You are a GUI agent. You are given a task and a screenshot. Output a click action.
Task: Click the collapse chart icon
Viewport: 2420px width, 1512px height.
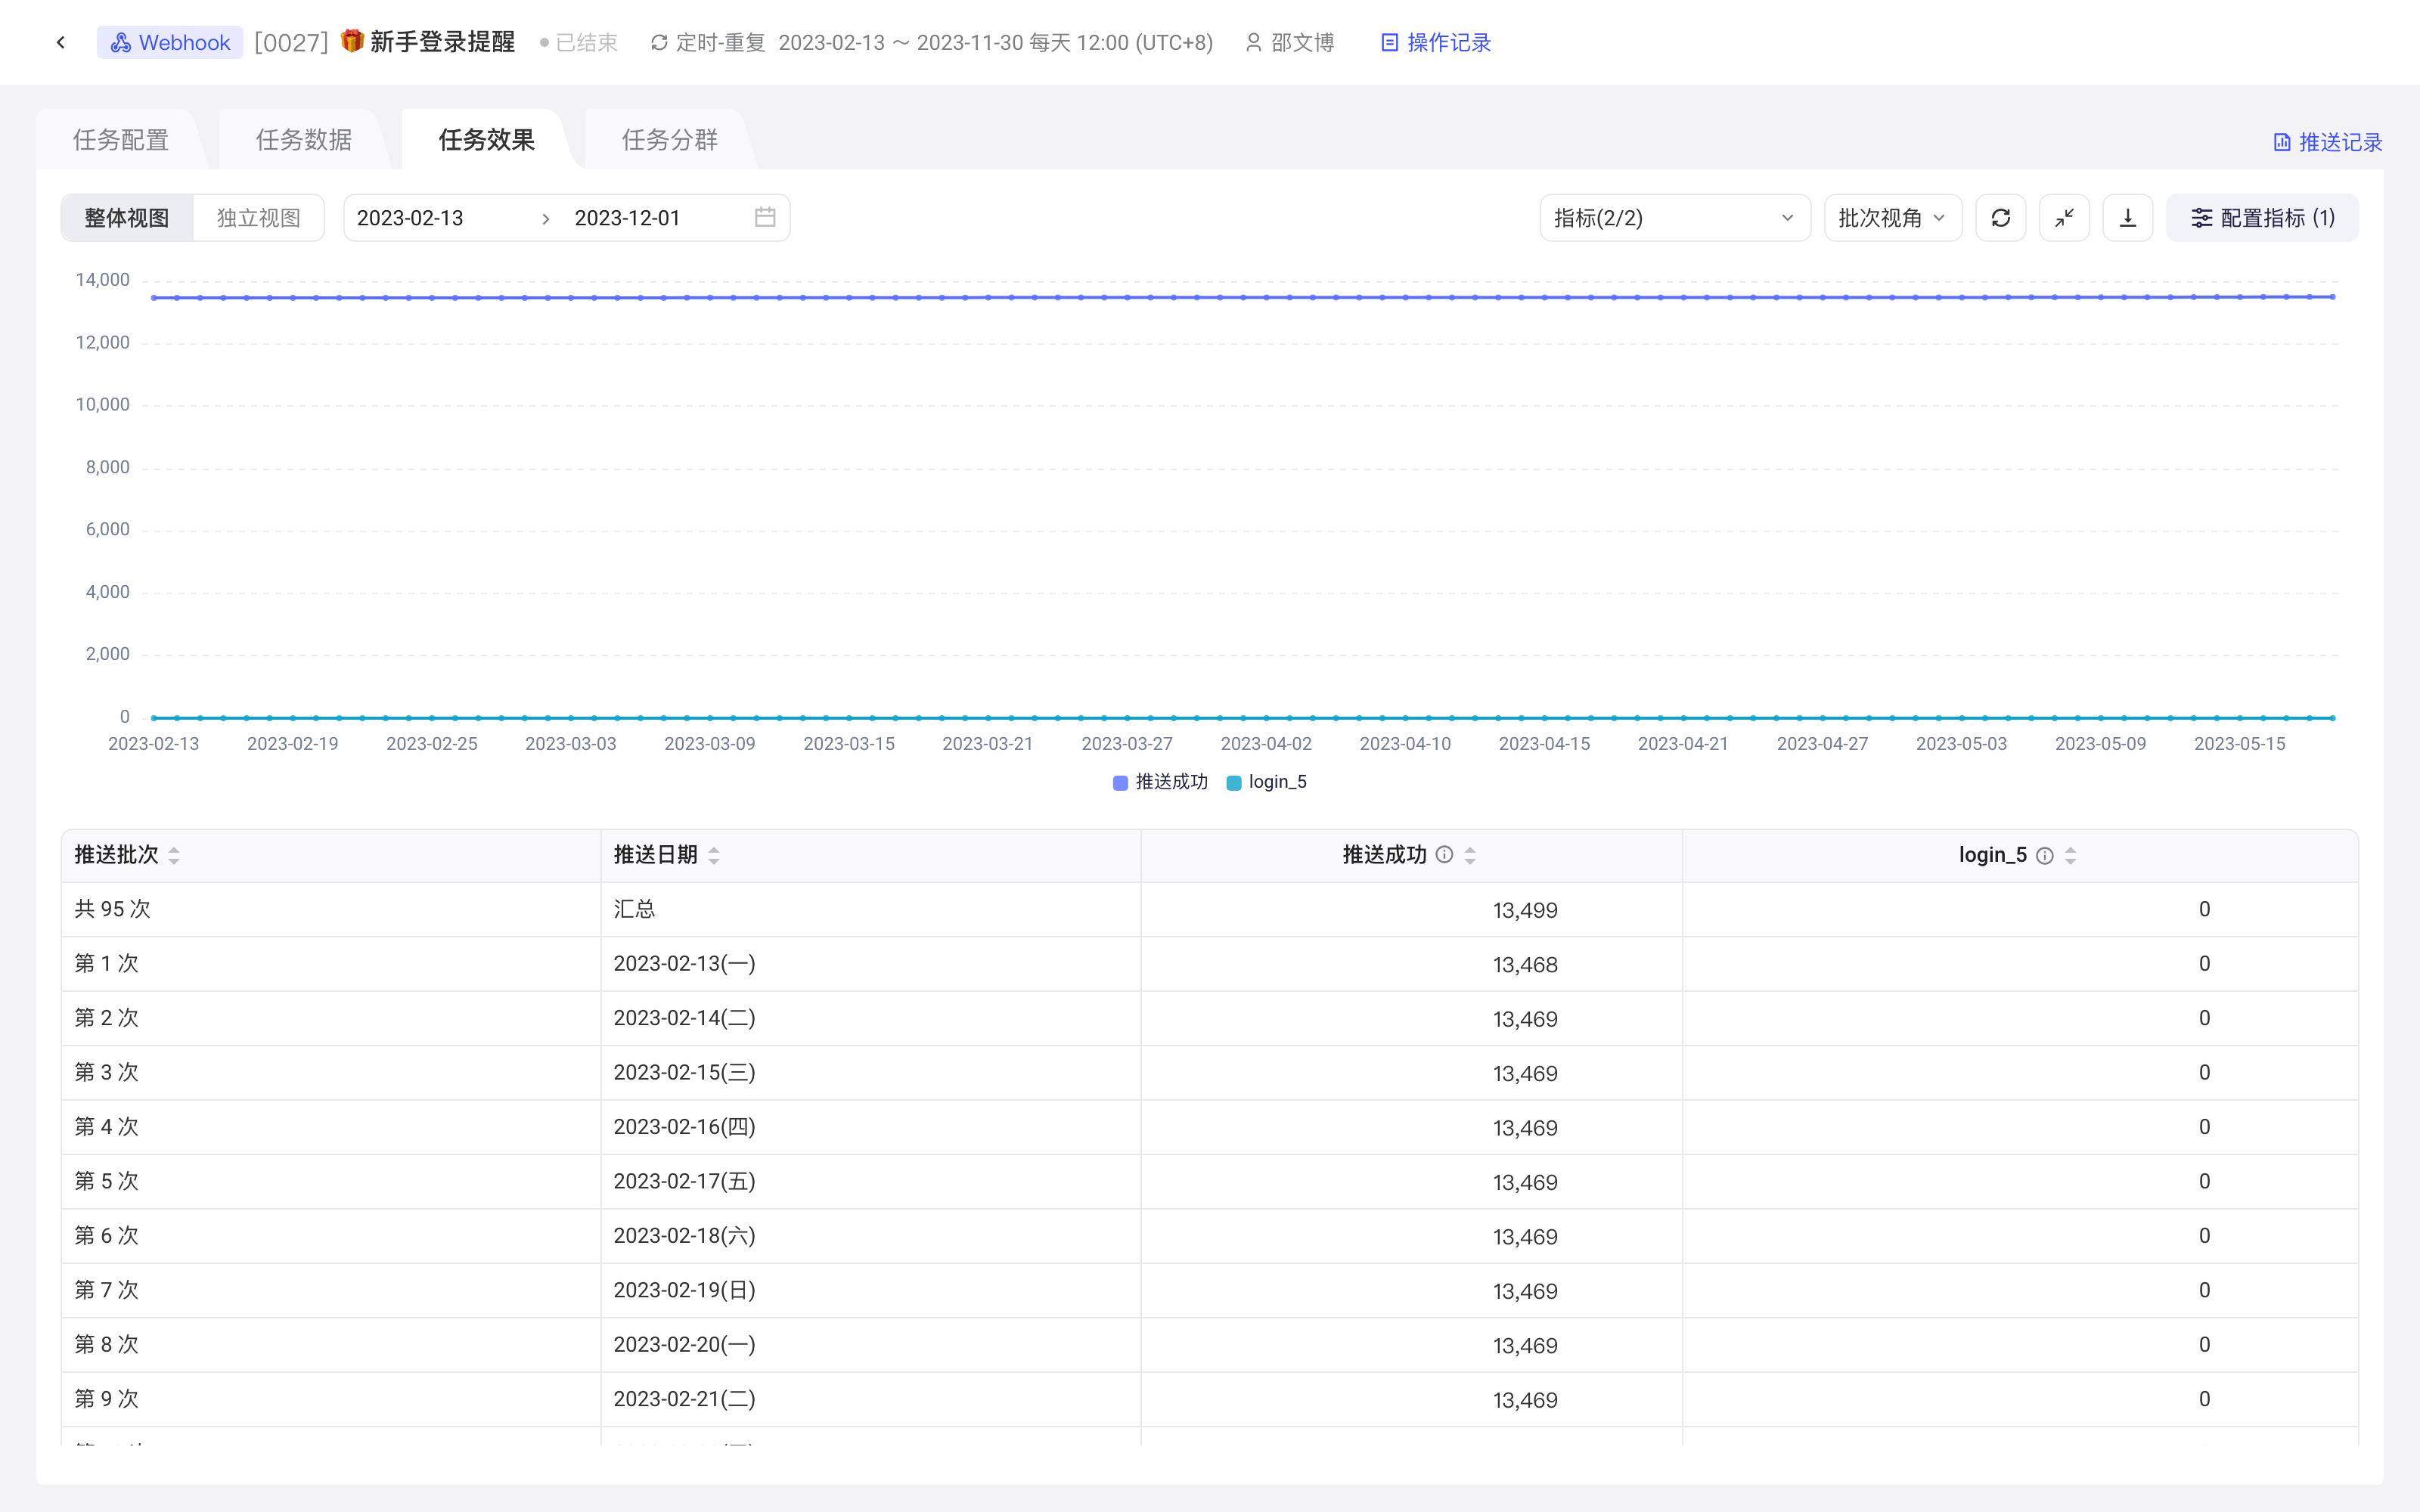[x=2064, y=218]
